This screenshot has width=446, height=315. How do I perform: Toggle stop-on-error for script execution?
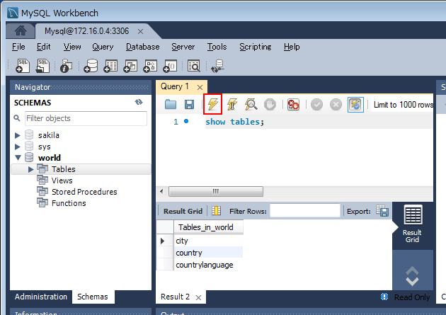293,104
